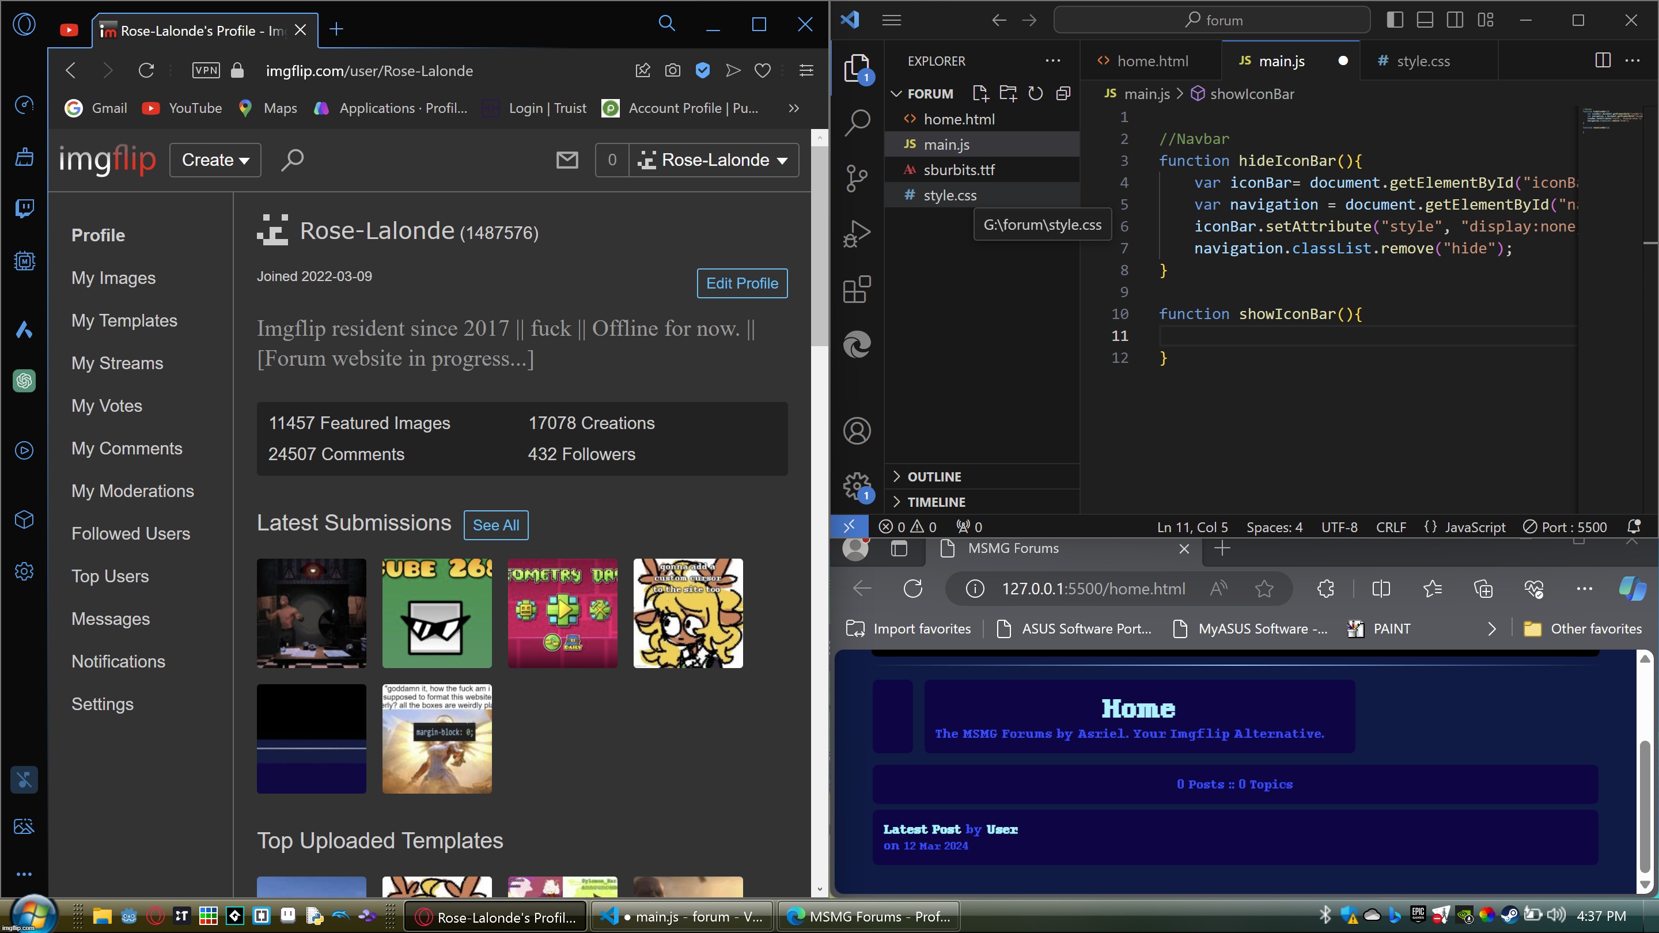Open Rose-Lalonde user dropdown menu
Image resolution: width=1659 pixels, height=933 pixels.
(714, 160)
